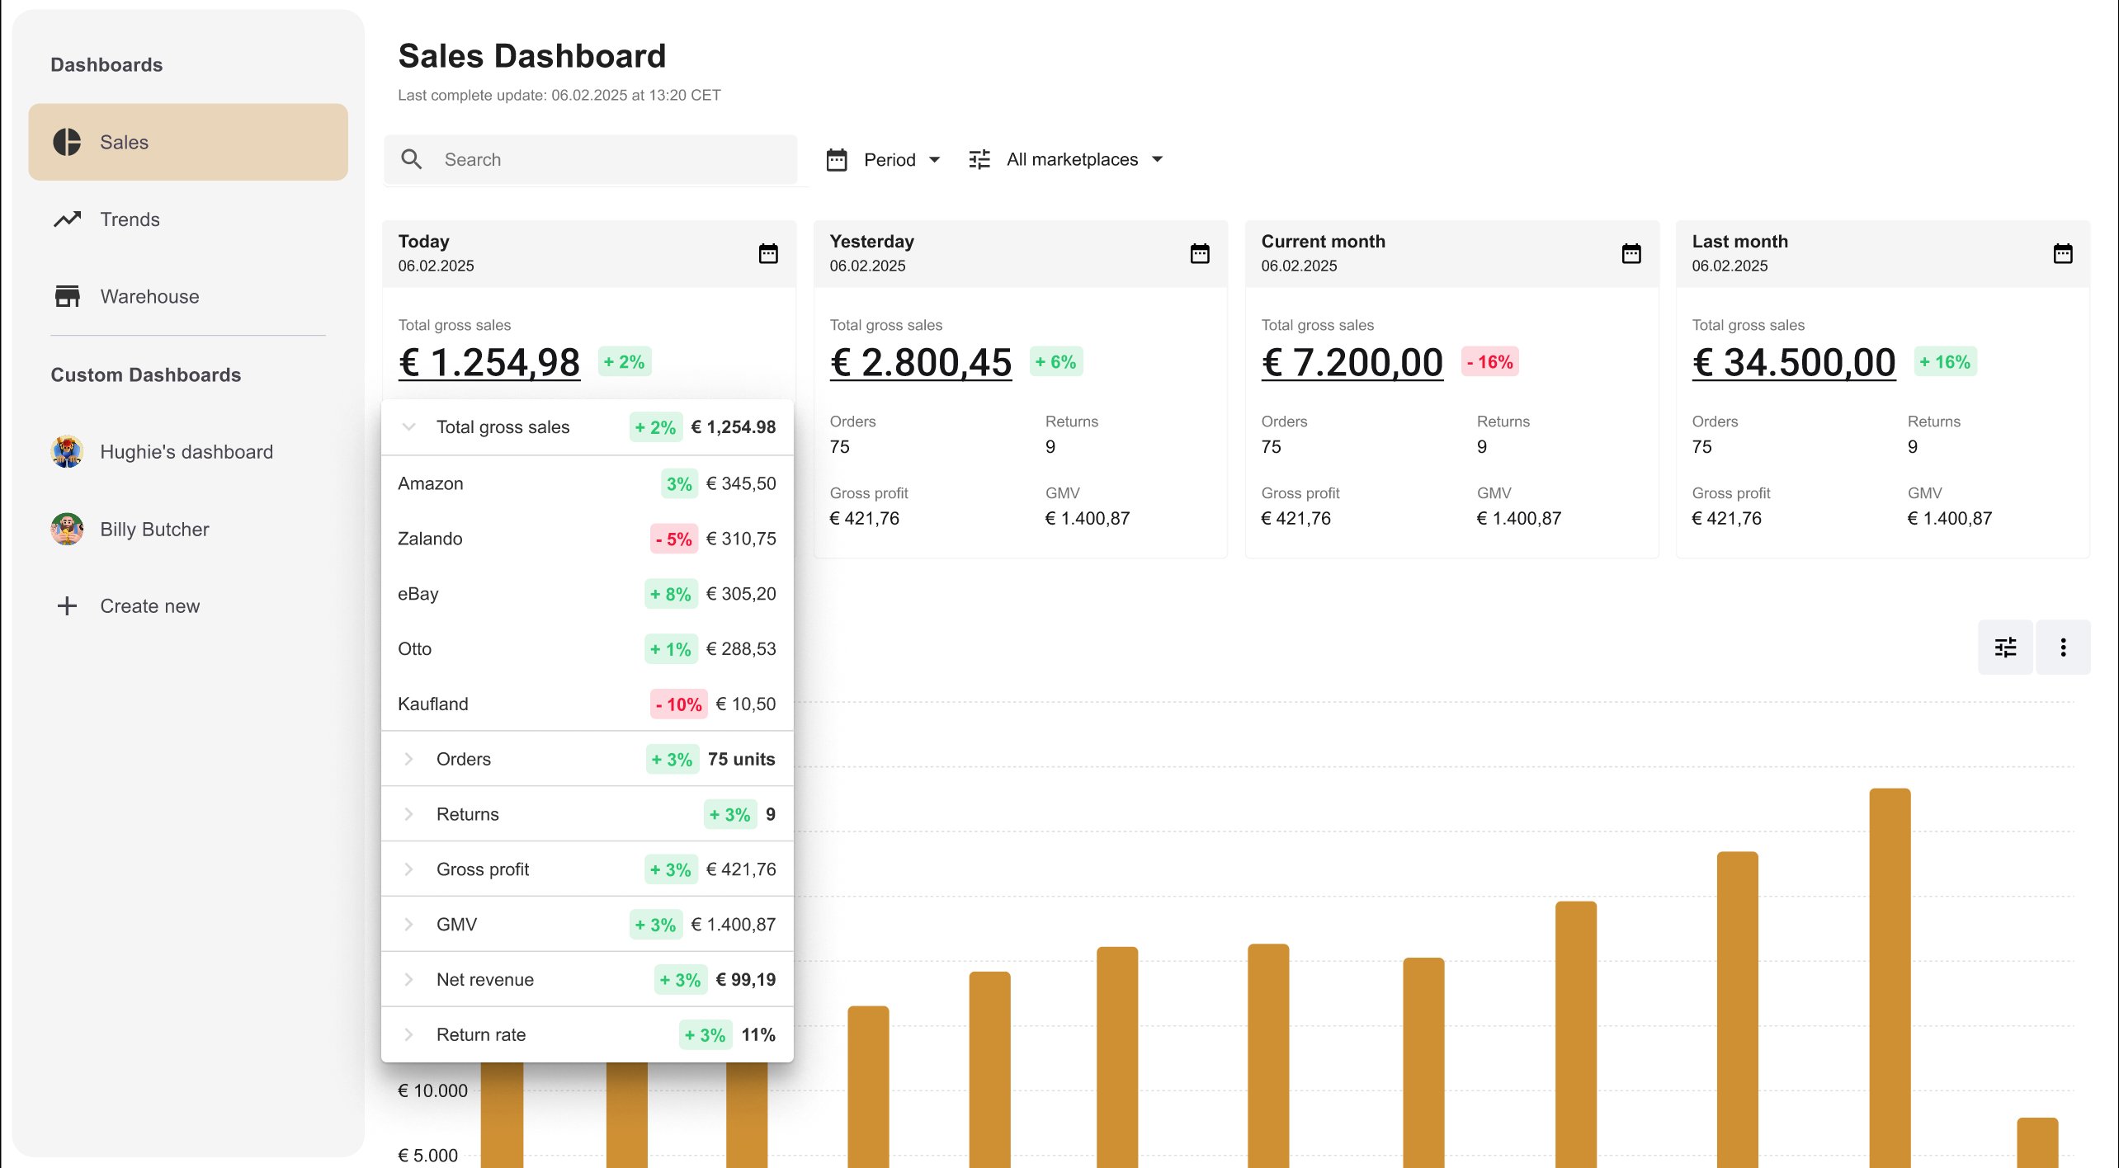The image size is (2119, 1168).
Task: Open calendar icon on Last month card
Action: point(2063,253)
